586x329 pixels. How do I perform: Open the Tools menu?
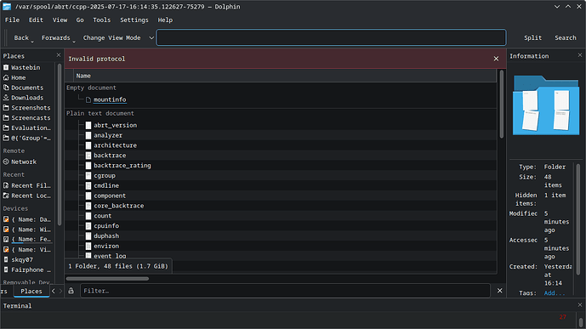pyautogui.click(x=102, y=20)
